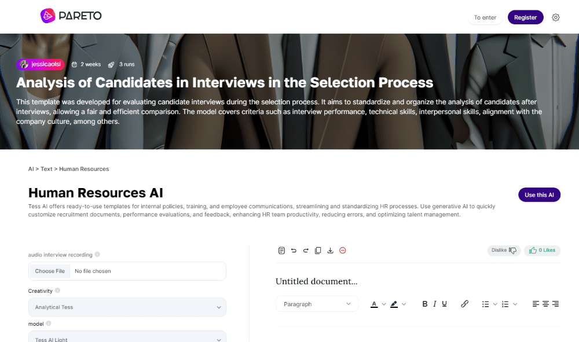Expand the bulleted list options arrow
579x342 pixels.
coord(495,304)
